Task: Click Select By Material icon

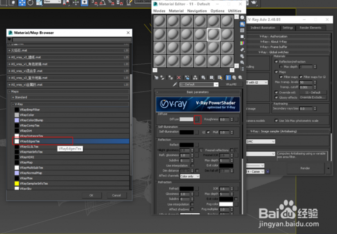Action: (242, 63)
